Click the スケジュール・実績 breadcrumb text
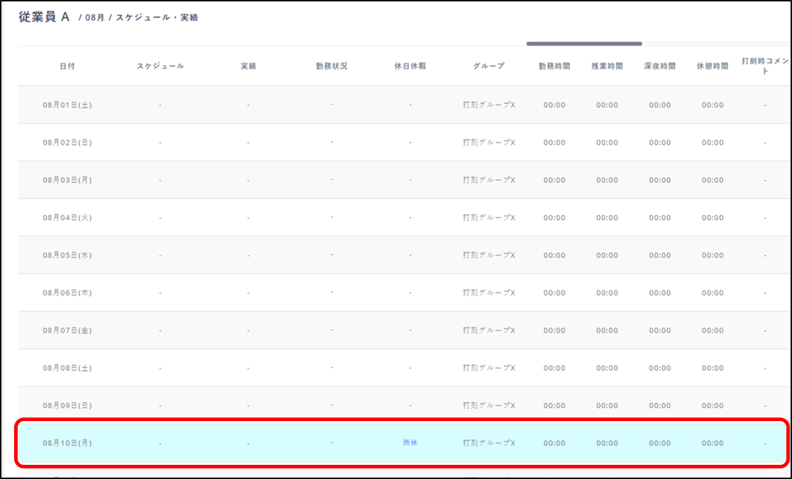 coord(157,18)
